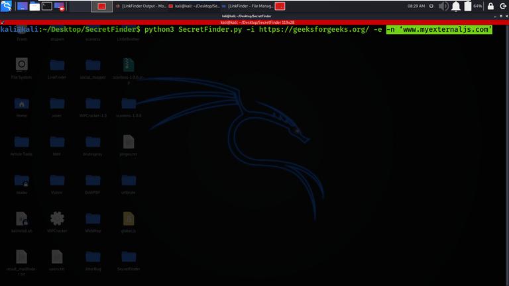Select the active red terminal taskbar thumbnail

click(x=102, y=6)
